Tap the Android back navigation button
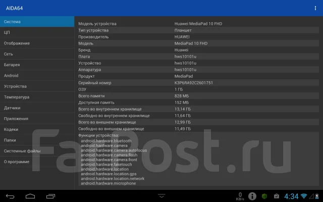 [x=10, y=196]
